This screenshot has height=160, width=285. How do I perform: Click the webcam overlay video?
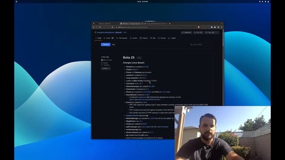pyautogui.click(x=223, y=133)
